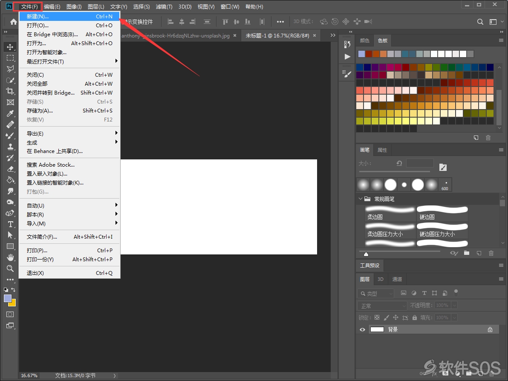Select the Path Selection tool
Screen dimensions: 508x381
click(x=10, y=235)
